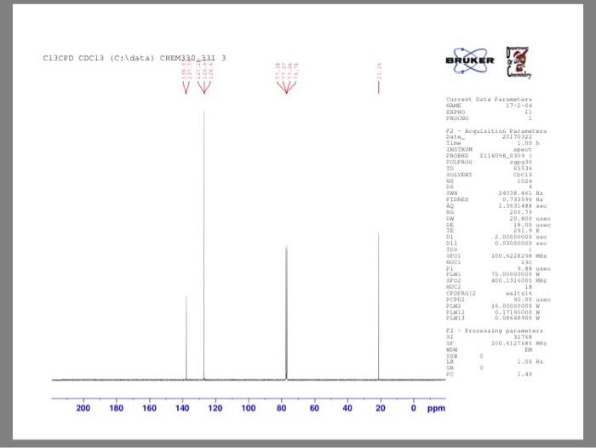596x448 pixels.
Task: Click the PCPD2 value '90.00'
Action: tap(523, 300)
